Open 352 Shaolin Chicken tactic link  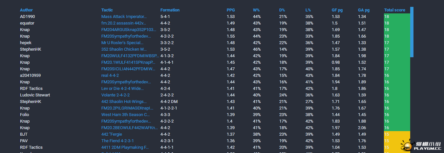tap(124, 49)
